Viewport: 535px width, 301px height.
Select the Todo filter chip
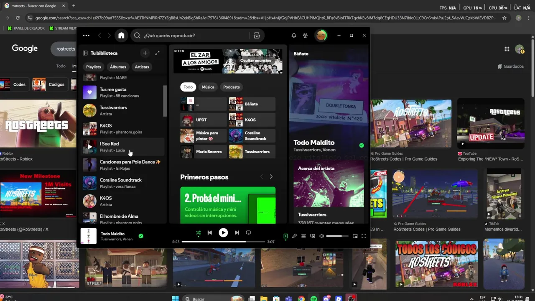tap(188, 87)
